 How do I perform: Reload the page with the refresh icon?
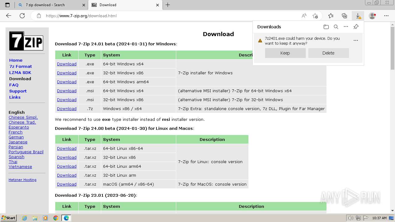click(22, 16)
